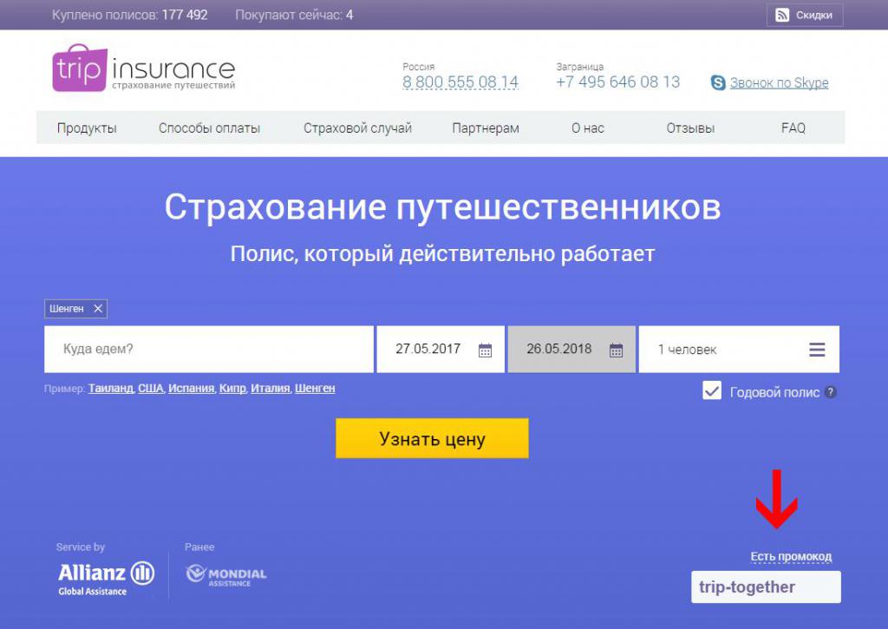Remove the Шенген tag with its X
Viewport: 888px width, 629px height.
[x=98, y=308]
